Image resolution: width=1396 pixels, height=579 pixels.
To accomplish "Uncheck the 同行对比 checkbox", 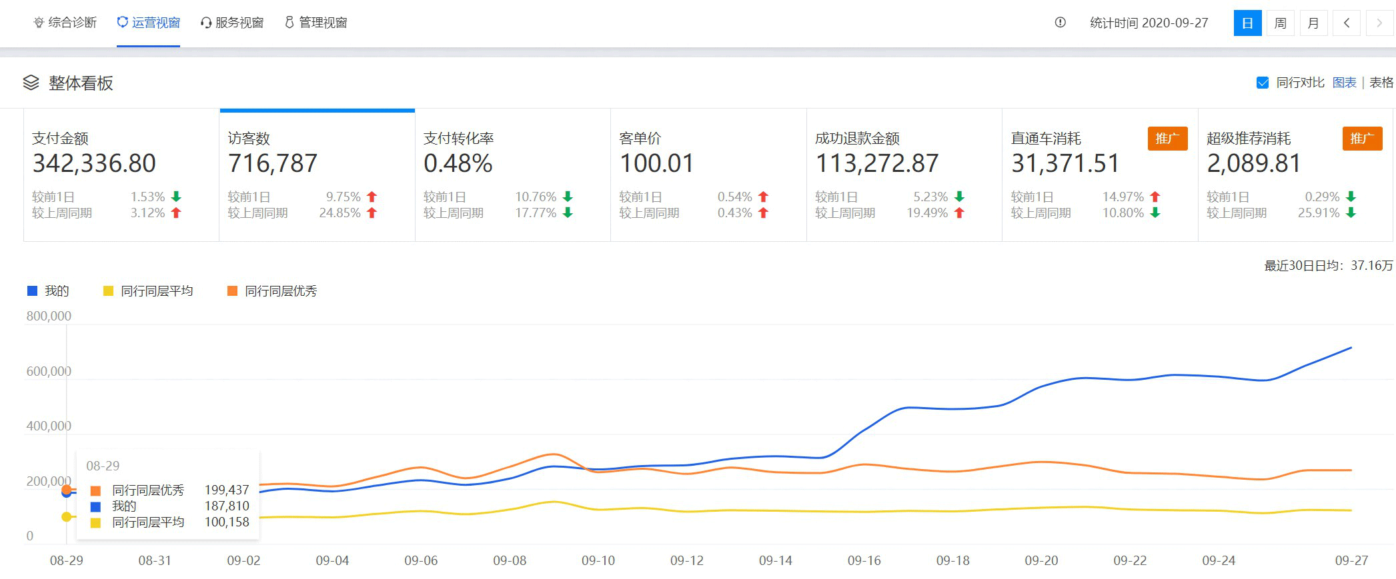I will point(1262,83).
